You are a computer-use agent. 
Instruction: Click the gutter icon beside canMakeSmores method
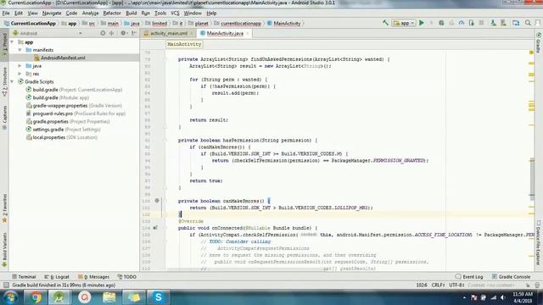(157, 201)
